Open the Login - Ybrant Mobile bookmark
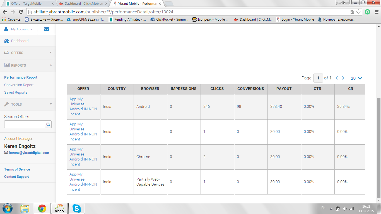381x214 pixels. click(x=295, y=20)
